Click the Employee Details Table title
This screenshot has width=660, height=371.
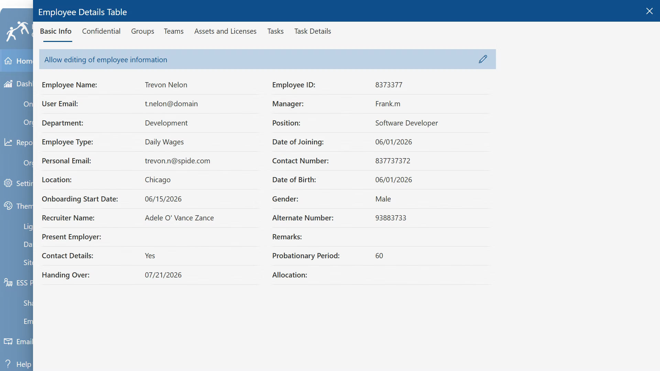[x=83, y=12]
